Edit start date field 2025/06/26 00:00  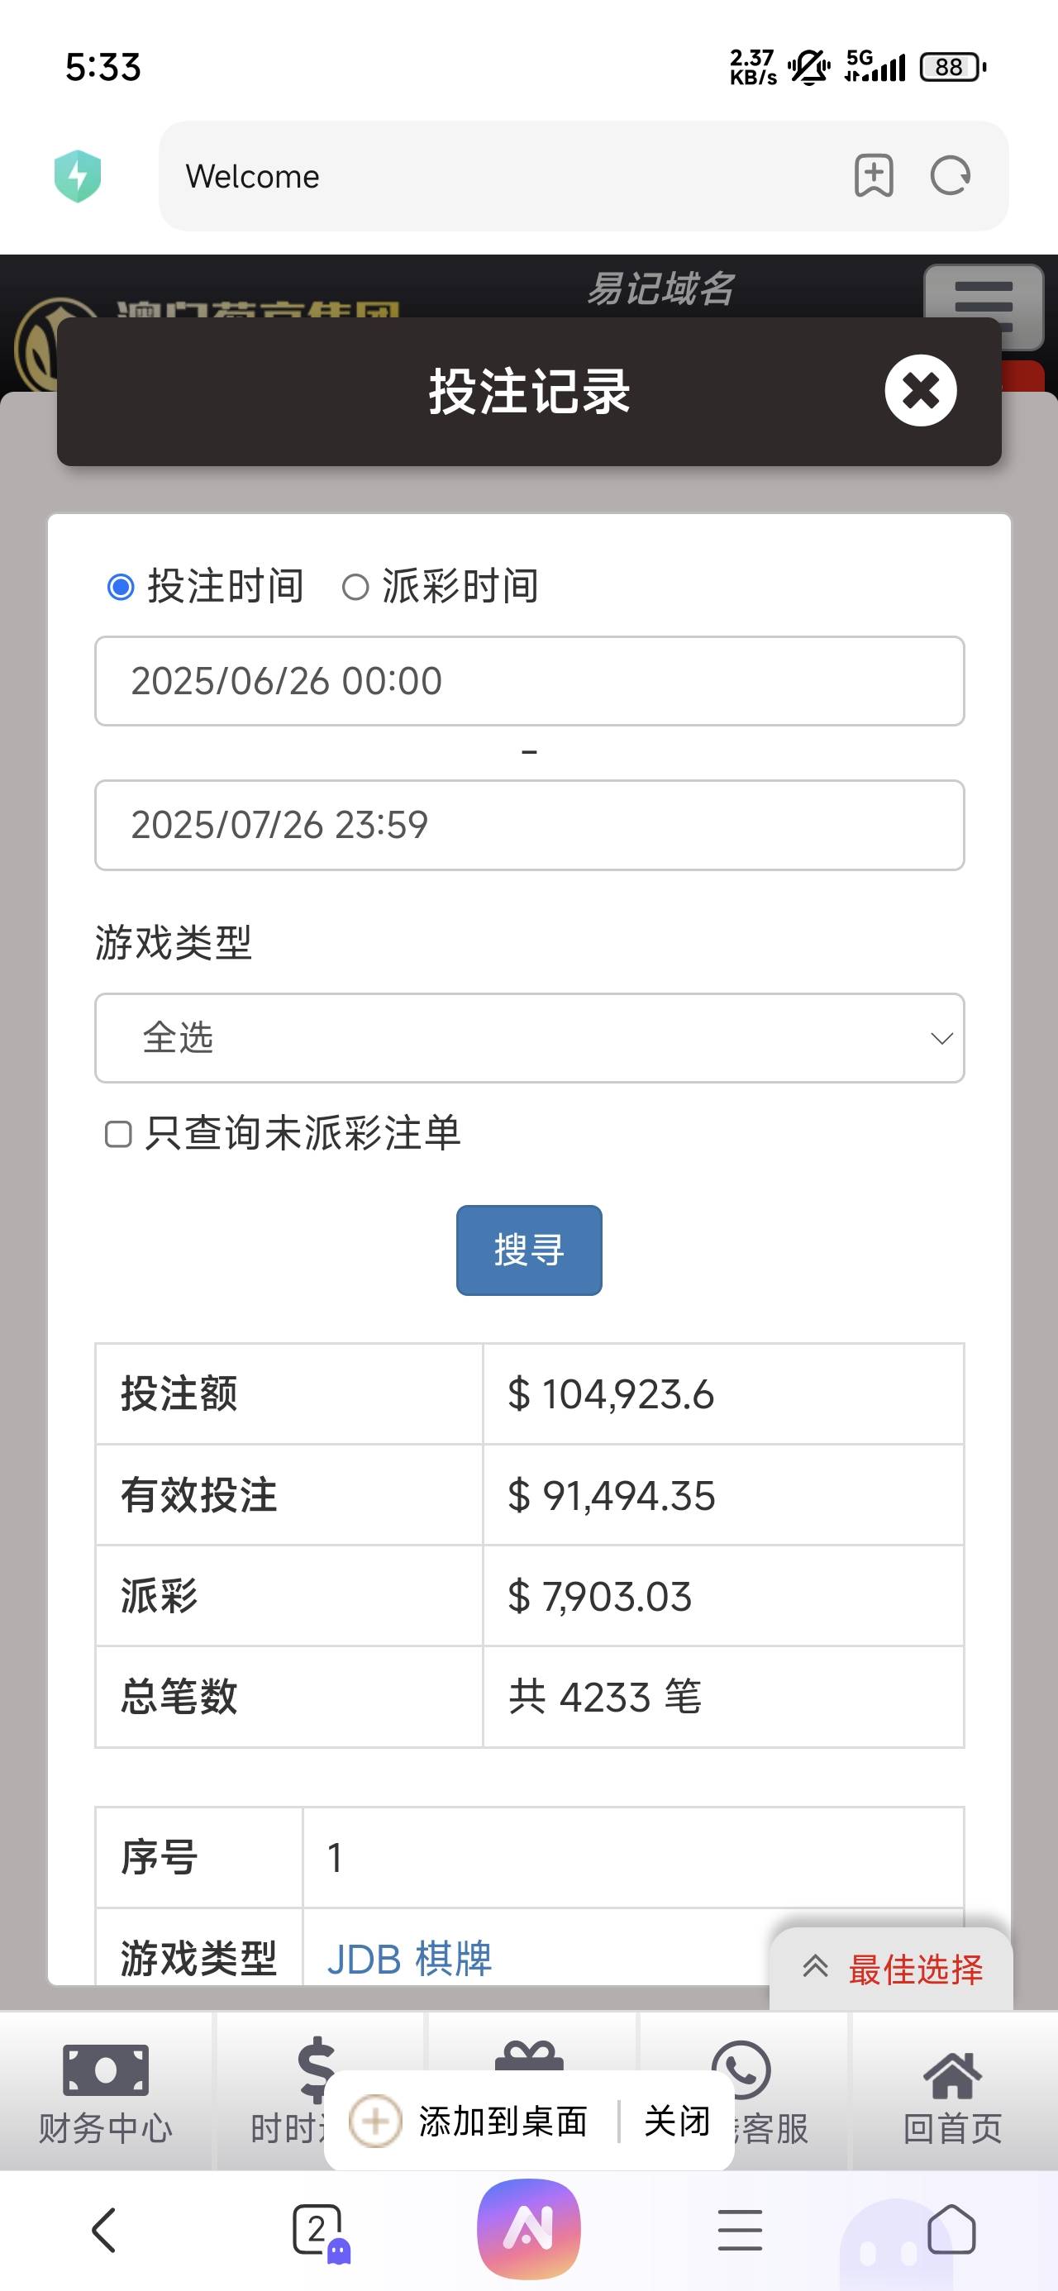(530, 681)
